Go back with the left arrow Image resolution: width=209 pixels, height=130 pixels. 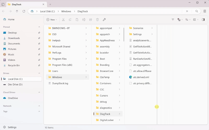pos(3,11)
